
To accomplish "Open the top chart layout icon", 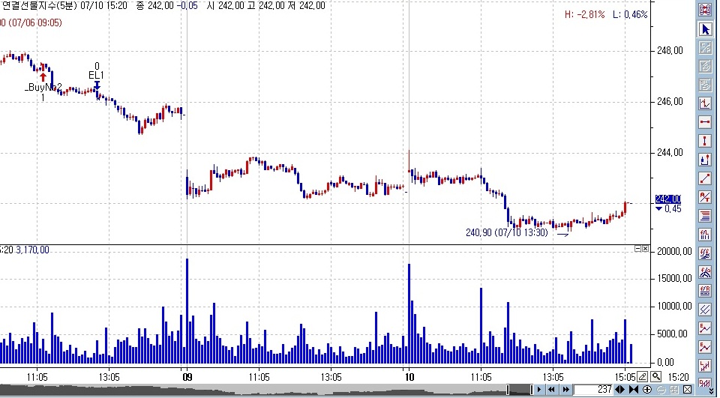I will pyautogui.click(x=705, y=10).
